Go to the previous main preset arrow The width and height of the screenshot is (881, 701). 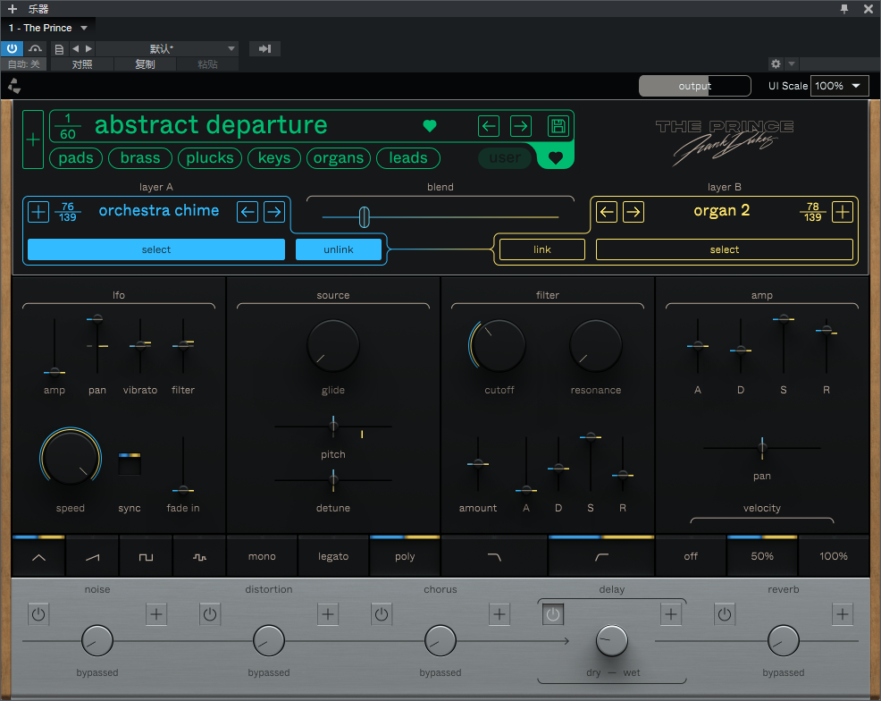pyautogui.click(x=489, y=126)
